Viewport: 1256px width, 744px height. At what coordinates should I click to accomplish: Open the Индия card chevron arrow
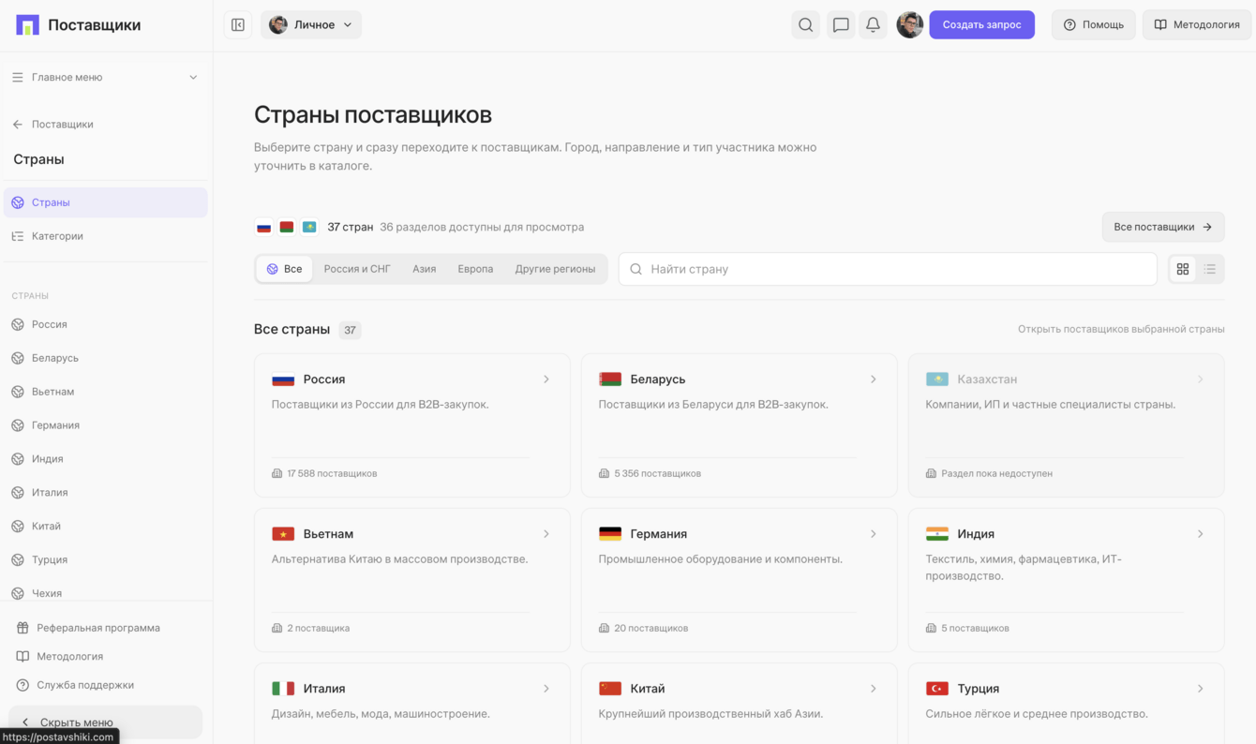click(1201, 534)
